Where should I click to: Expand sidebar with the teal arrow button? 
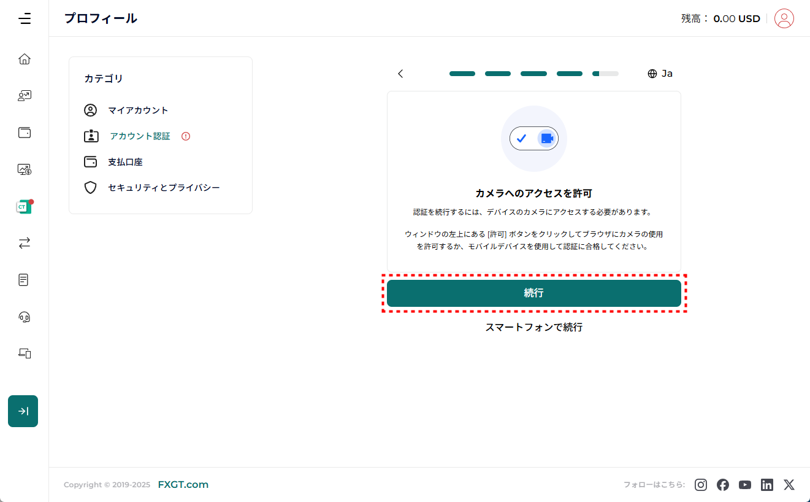(23, 411)
